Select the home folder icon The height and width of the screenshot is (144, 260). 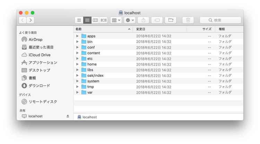[x=84, y=64]
